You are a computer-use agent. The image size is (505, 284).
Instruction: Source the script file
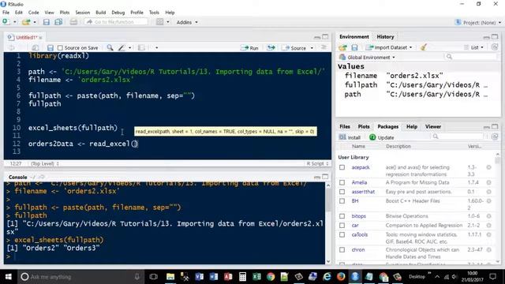(294, 47)
